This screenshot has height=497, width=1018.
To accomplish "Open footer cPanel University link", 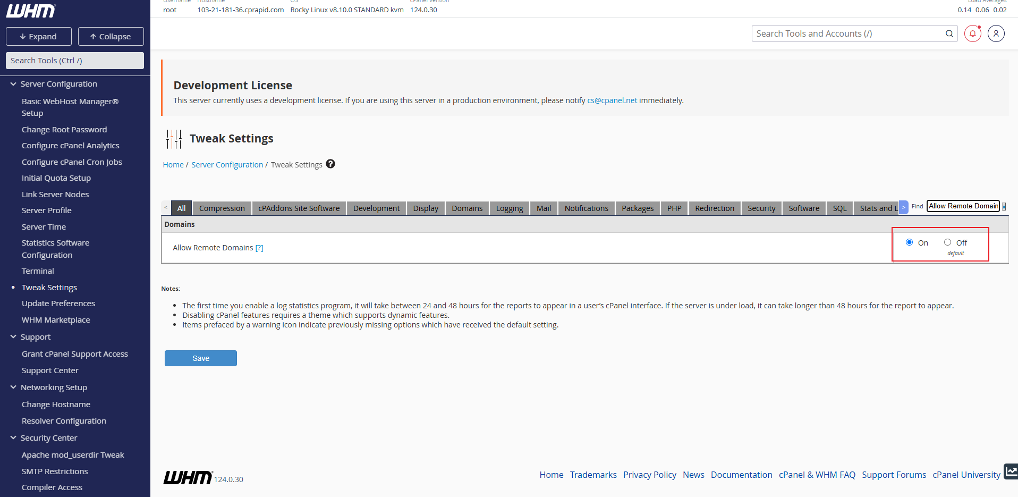I will pyautogui.click(x=966, y=475).
